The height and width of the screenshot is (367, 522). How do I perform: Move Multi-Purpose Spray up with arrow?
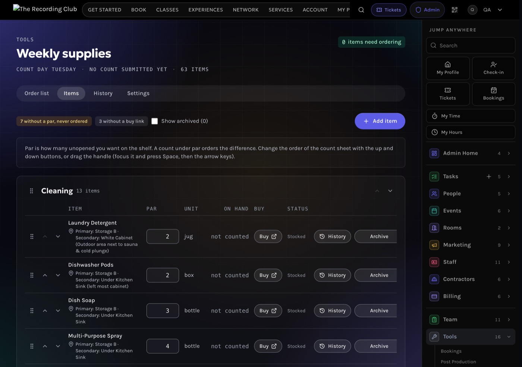pos(45,346)
